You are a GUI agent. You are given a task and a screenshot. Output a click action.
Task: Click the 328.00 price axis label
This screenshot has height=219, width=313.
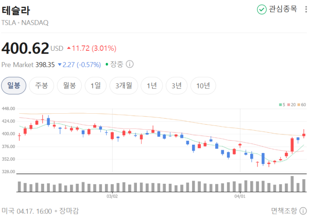tap(8, 172)
